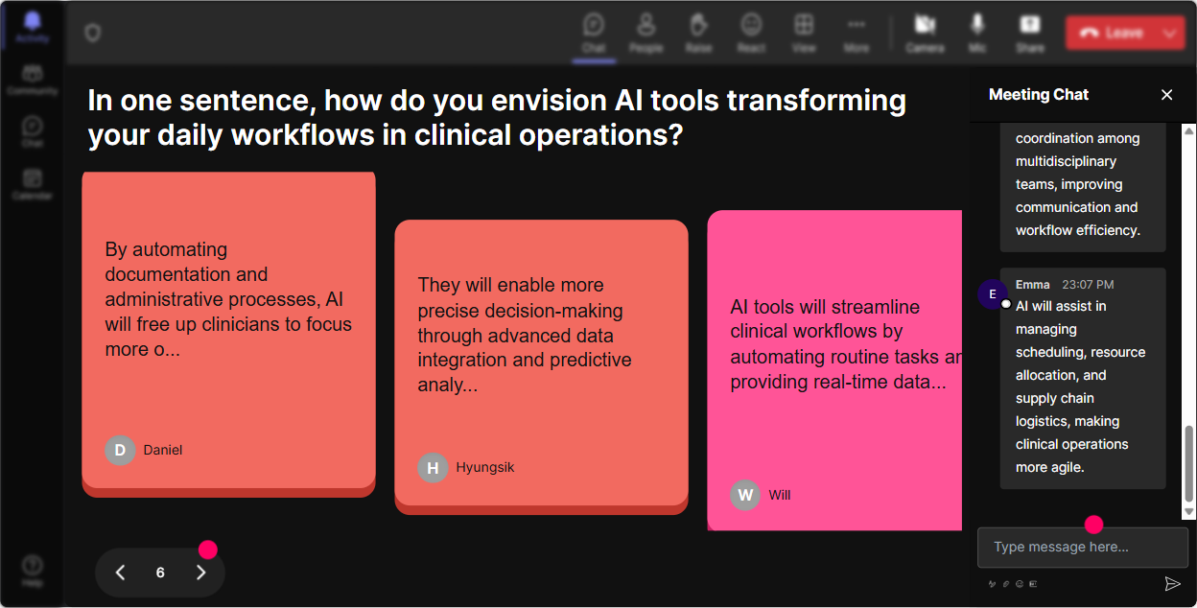Click the chat scrollbar up arrow
Screen dimensions: 1197x608
click(x=1189, y=130)
